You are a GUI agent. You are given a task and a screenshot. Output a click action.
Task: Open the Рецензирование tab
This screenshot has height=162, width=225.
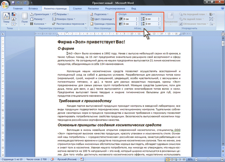coord(115,9)
